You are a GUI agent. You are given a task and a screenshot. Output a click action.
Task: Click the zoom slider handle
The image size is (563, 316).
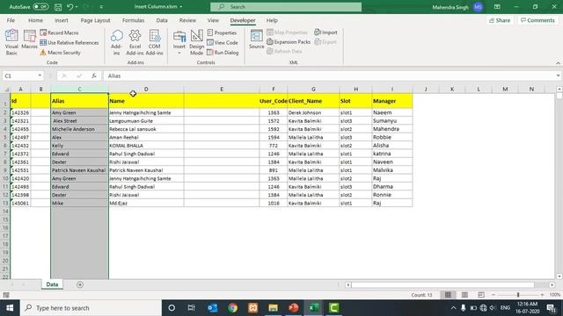point(518,295)
